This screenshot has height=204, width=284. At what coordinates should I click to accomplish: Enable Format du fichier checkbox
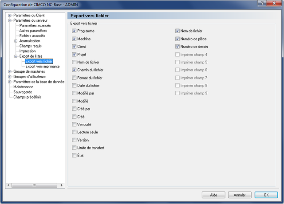[x=74, y=78]
